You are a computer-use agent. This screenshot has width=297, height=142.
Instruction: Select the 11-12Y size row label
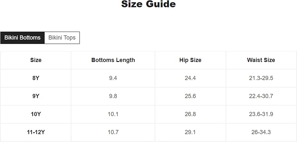click(36, 132)
